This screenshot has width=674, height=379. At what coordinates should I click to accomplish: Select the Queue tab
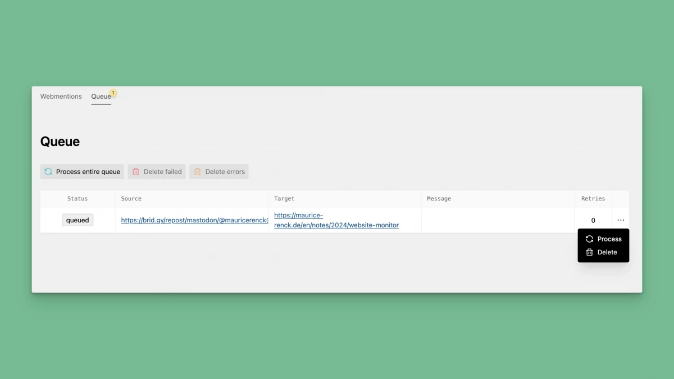(101, 97)
